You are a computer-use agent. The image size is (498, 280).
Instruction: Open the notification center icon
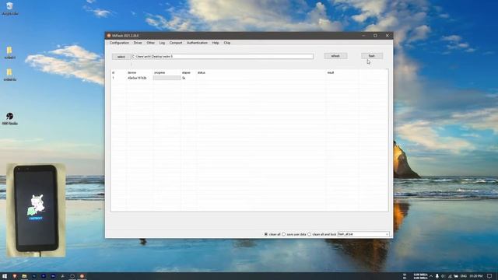489,276
